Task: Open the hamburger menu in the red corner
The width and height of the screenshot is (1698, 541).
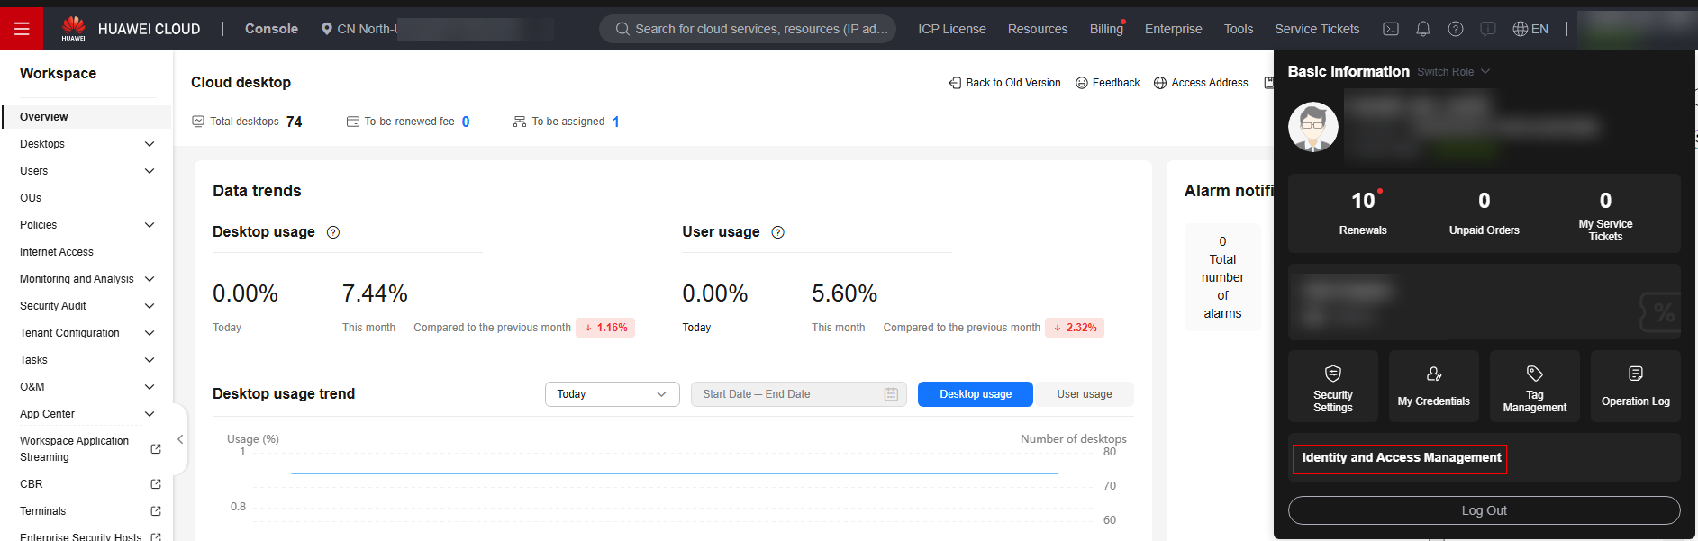Action: click(22, 29)
